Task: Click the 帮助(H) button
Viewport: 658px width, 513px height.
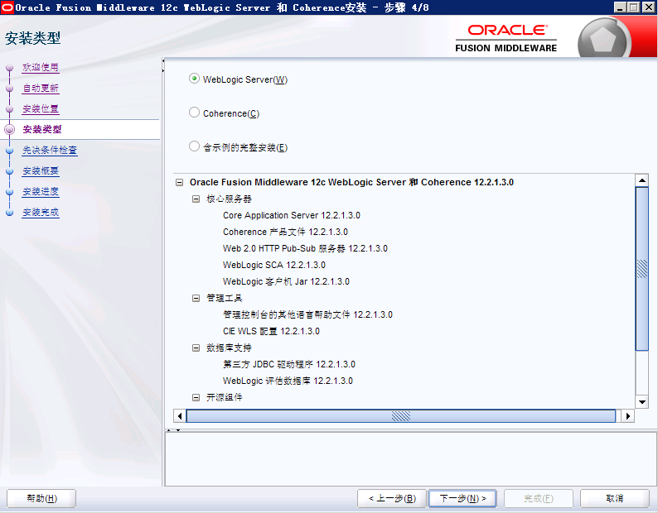Action: click(41, 498)
